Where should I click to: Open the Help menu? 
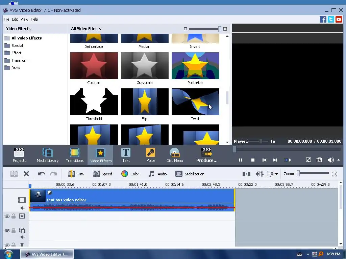point(34,19)
